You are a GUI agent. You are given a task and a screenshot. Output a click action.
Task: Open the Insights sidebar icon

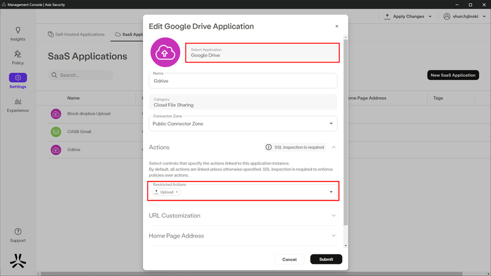click(x=18, y=30)
